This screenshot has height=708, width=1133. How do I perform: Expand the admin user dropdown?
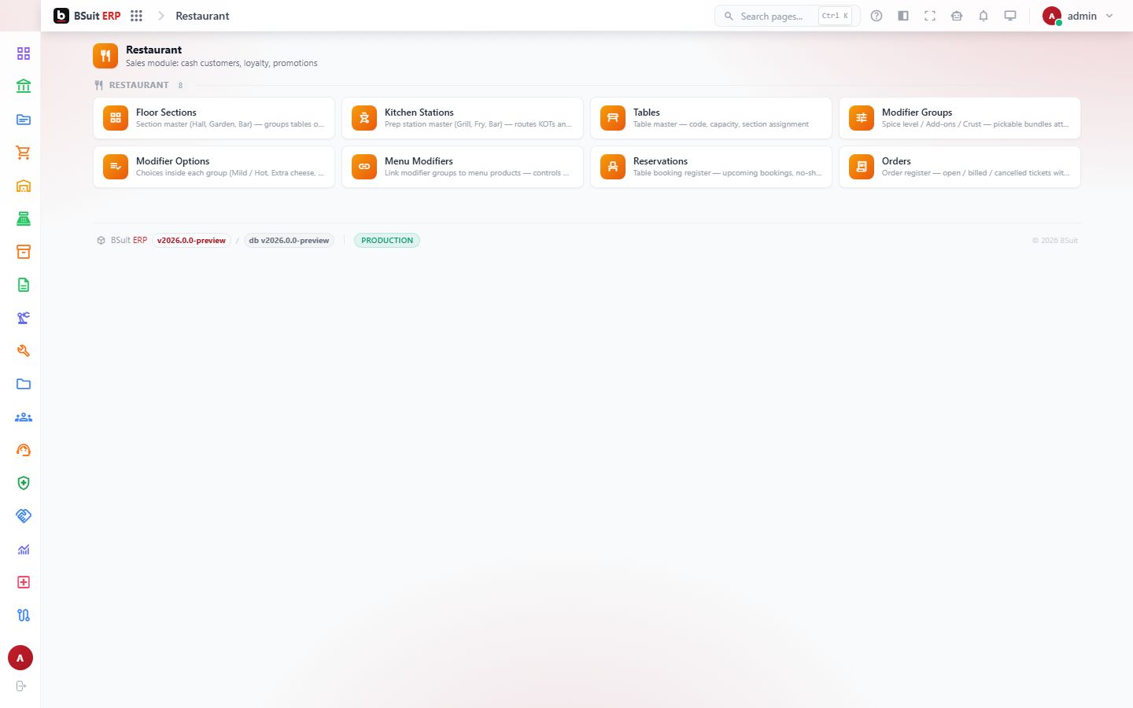click(x=1078, y=16)
